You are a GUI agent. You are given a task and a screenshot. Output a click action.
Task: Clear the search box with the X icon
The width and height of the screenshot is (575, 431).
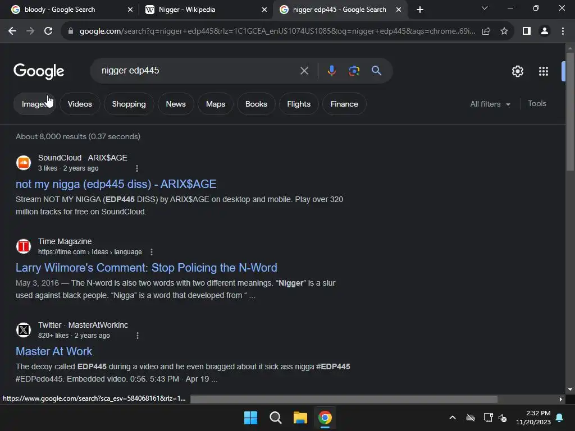pyautogui.click(x=304, y=71)
